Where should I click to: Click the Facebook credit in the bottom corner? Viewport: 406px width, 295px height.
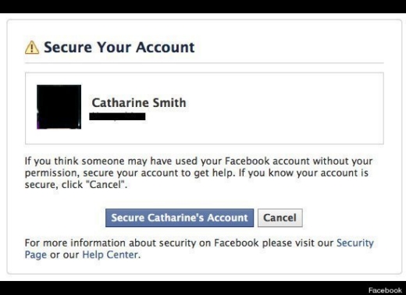[x=385, y=290]
